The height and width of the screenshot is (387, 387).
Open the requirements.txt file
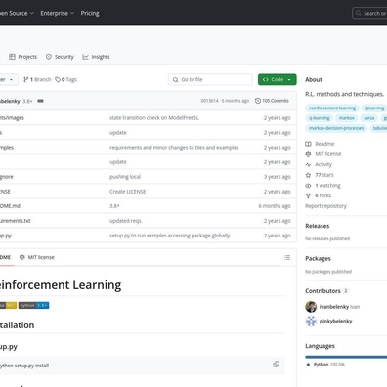point(16,221)
